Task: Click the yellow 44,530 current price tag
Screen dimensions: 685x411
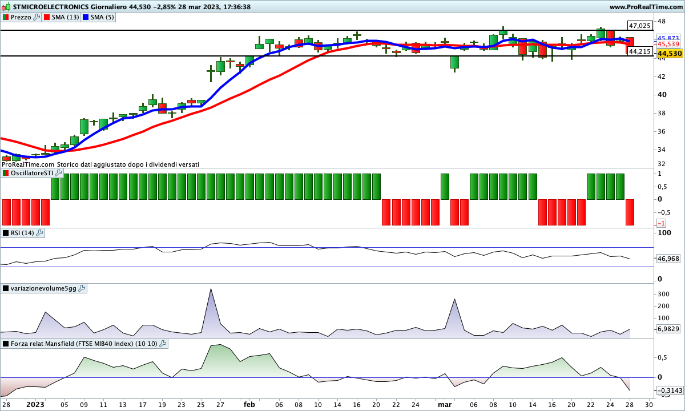Action: pyautogui.click(x=670, y=54)
